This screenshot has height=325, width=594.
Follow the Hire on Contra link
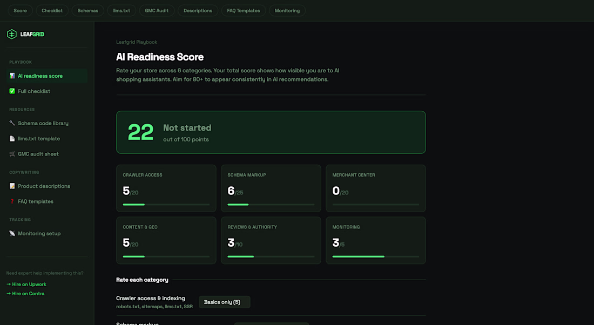point(25,294)
